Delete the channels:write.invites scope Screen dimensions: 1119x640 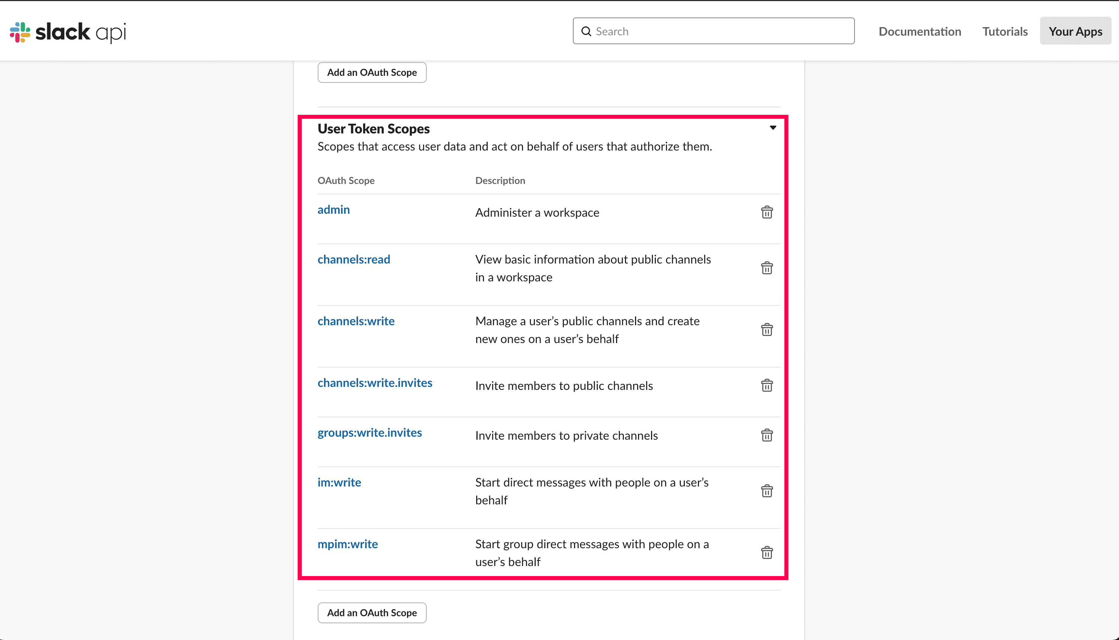(x=767, y=385)
